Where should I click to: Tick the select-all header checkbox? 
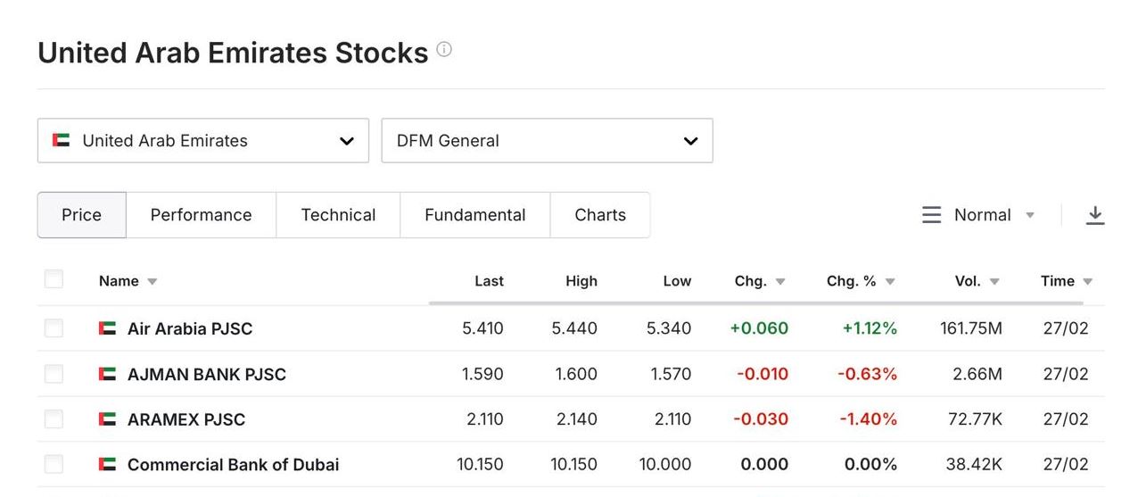click(54, 279)
